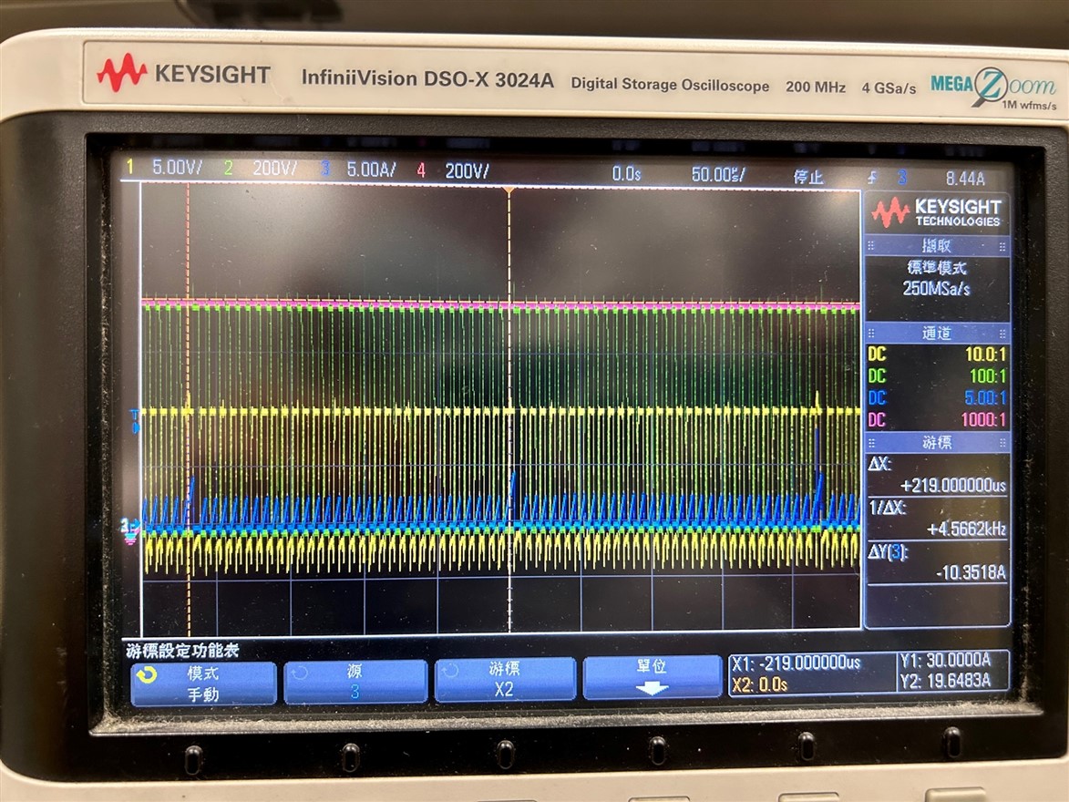Viewport: 1069px width, 802px height.
Task: Open the 單位 units softkey
Action: (x=652, y=676)
